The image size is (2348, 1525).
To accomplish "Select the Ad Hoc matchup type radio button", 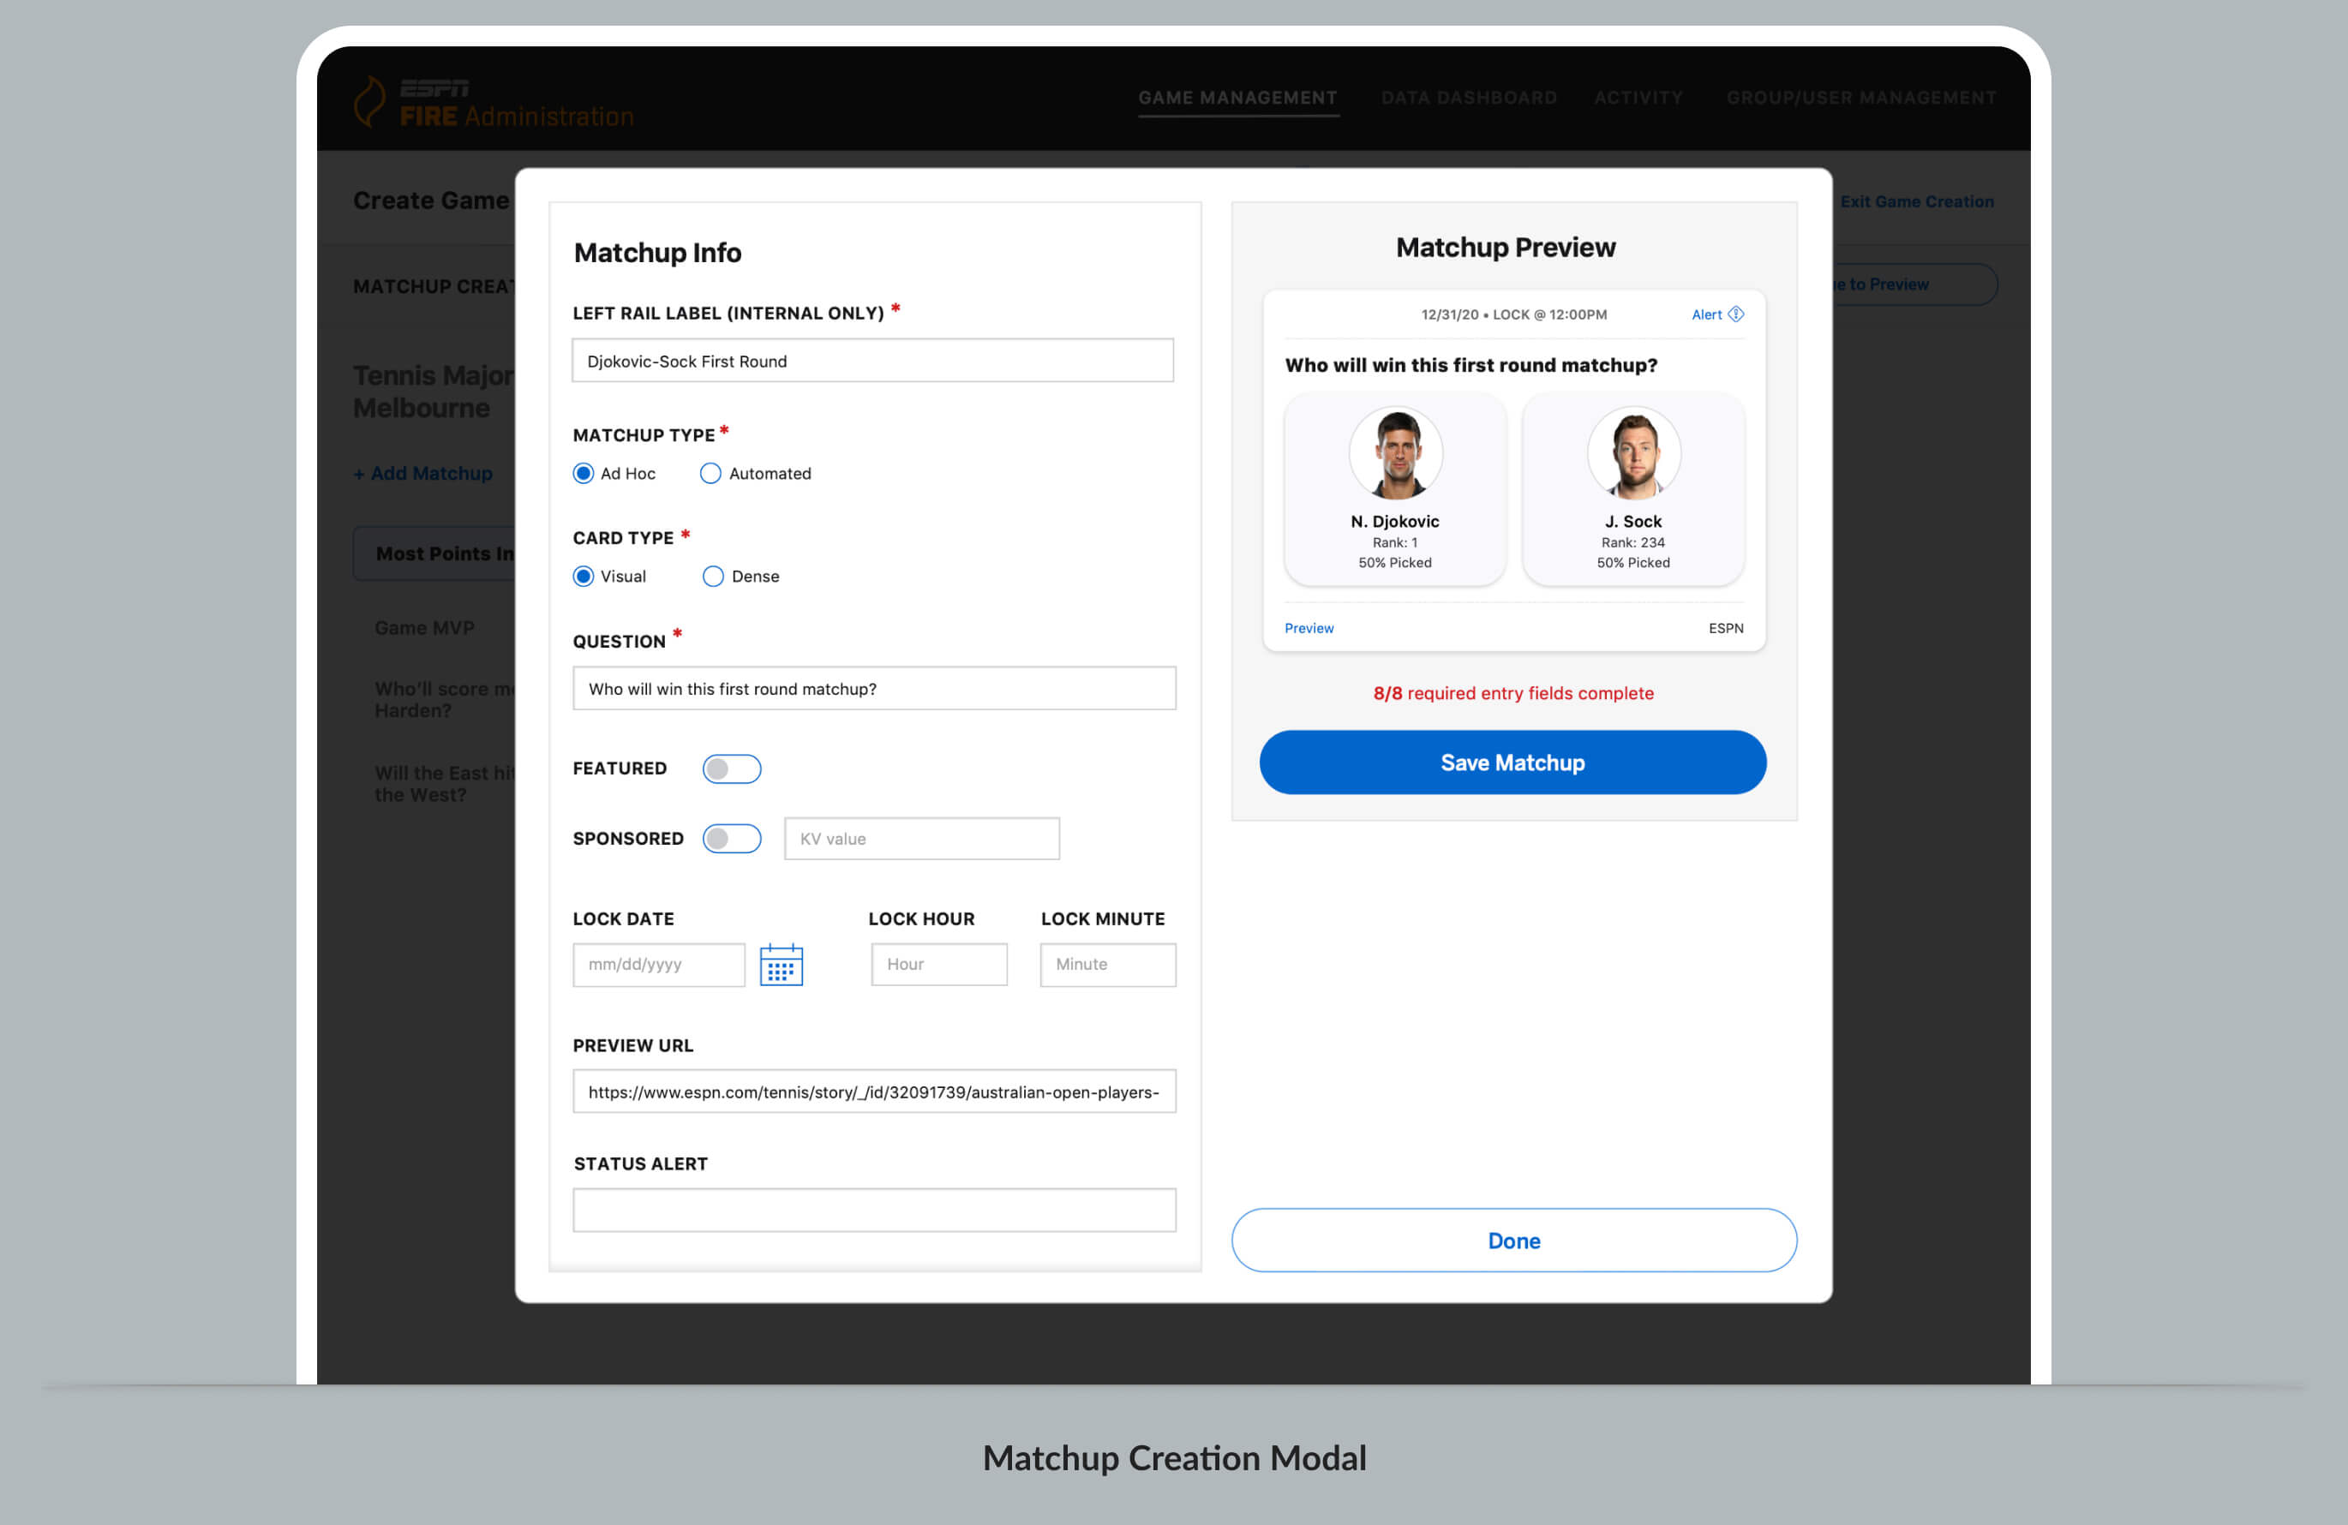I will click(584, 474).
